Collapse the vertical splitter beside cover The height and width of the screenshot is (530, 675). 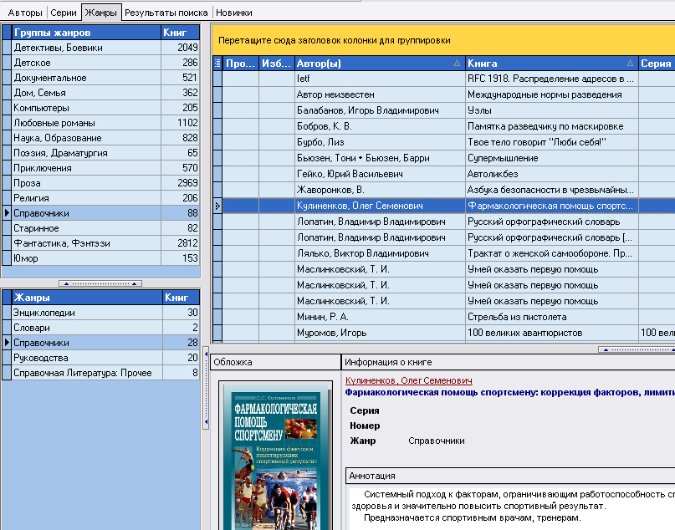(206, 387)
